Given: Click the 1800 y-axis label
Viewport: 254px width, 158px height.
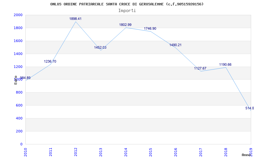Looking at the screenshot, I should pyautogui.click(x=18, y=28).
